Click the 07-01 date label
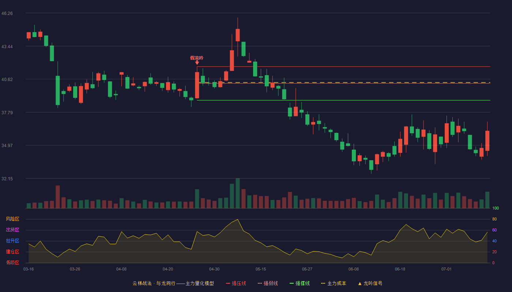 [447, 269]
